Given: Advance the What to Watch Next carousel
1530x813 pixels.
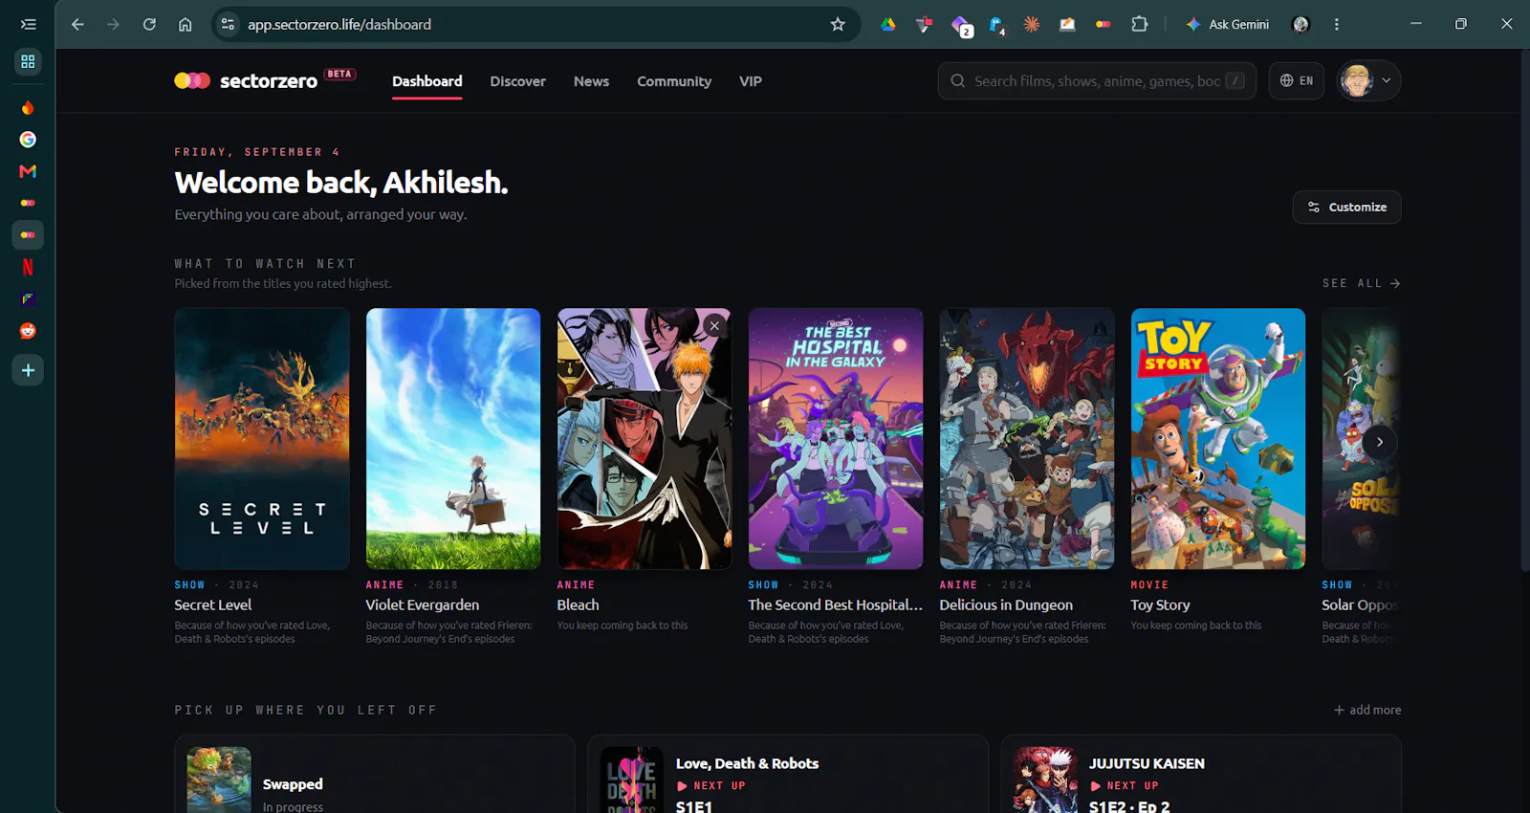Looking at the screenshot, I should point(1379,442).
